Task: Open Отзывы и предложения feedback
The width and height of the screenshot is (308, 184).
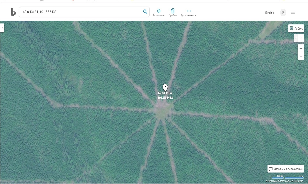Action: pos(286,169)
